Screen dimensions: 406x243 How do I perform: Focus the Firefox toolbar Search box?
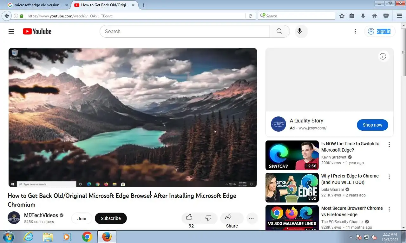[297, 16]
